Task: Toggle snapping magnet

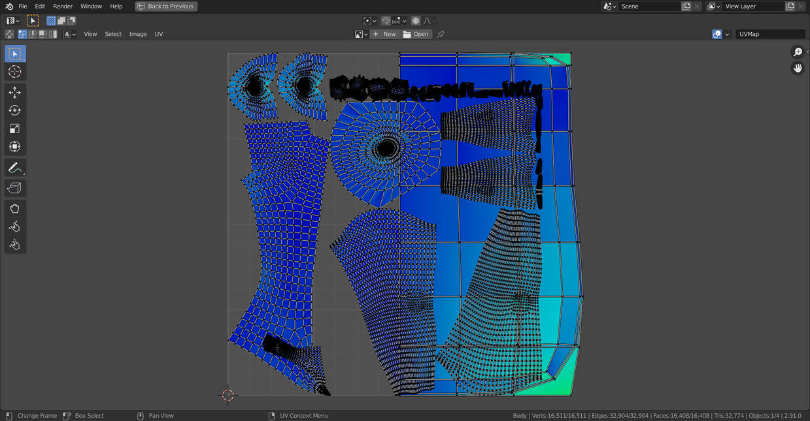Action: tap(386, 21)
